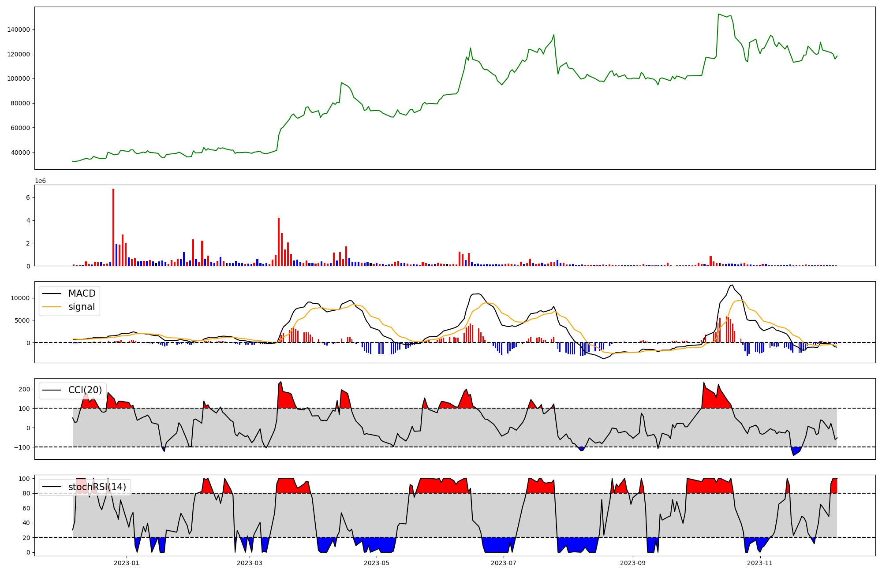The width and height of the screenshot is (882, 573).
Task: Click the -100 tick on CCI axis
Action: point(22,447)
